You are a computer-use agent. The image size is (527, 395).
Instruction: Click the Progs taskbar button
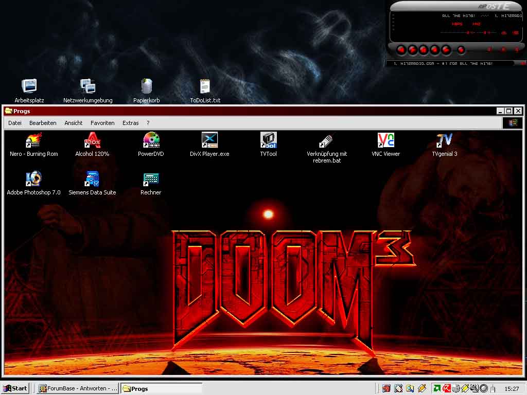pos(161,389)
